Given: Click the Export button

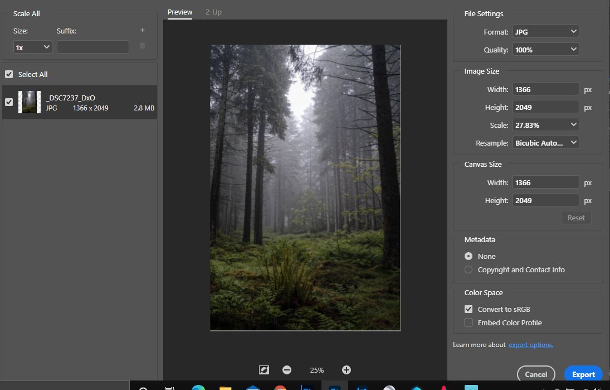Looking at the screenshot, I should coord(583,374).
